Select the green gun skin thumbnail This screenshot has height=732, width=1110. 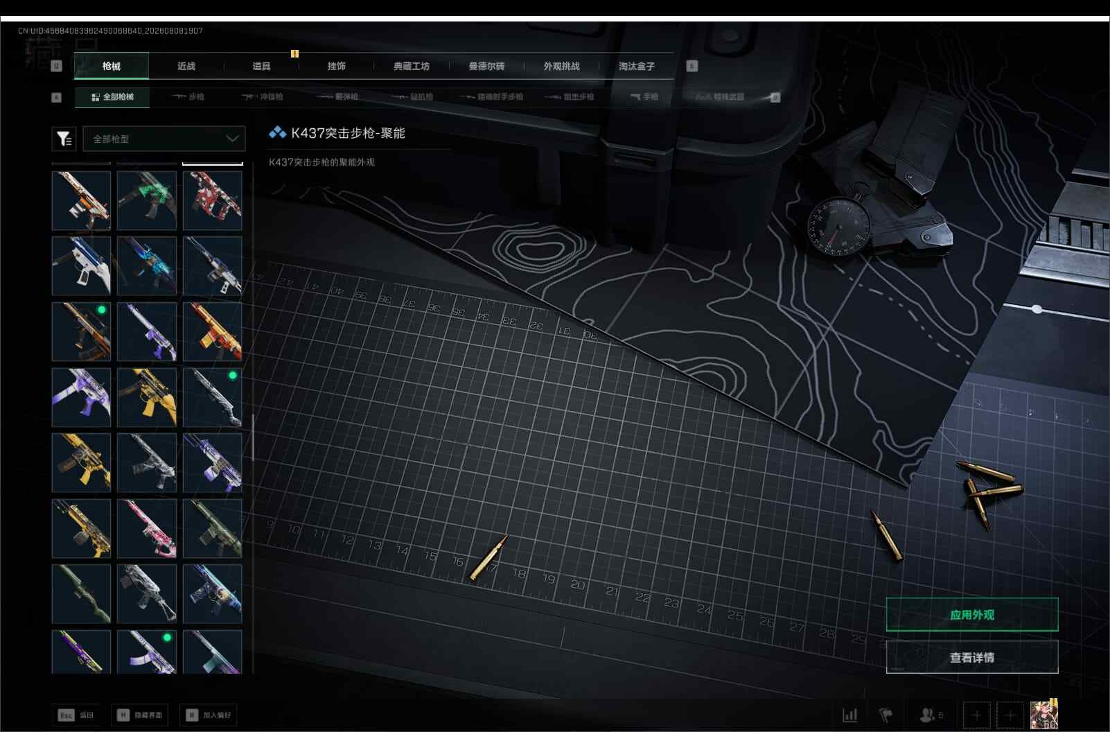pos(147,200)
